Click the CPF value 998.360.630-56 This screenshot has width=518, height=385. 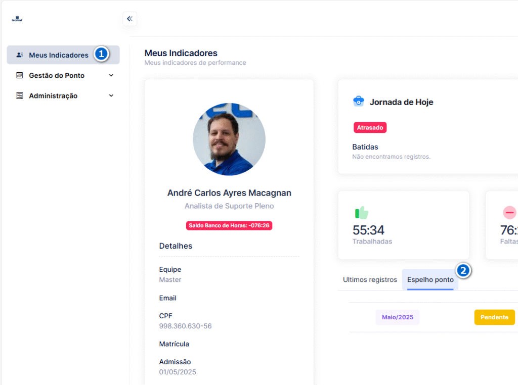[185, 326]
